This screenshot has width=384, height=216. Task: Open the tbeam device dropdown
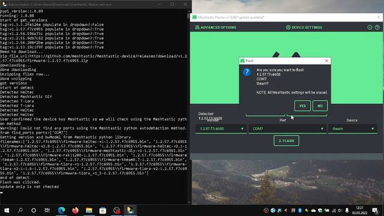[353, 129]
